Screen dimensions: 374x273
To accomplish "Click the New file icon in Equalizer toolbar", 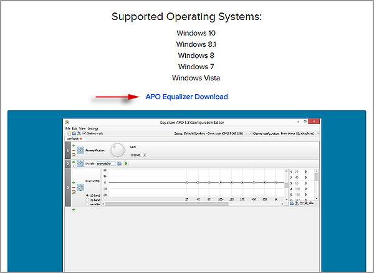I will click(x=69, y=133).
